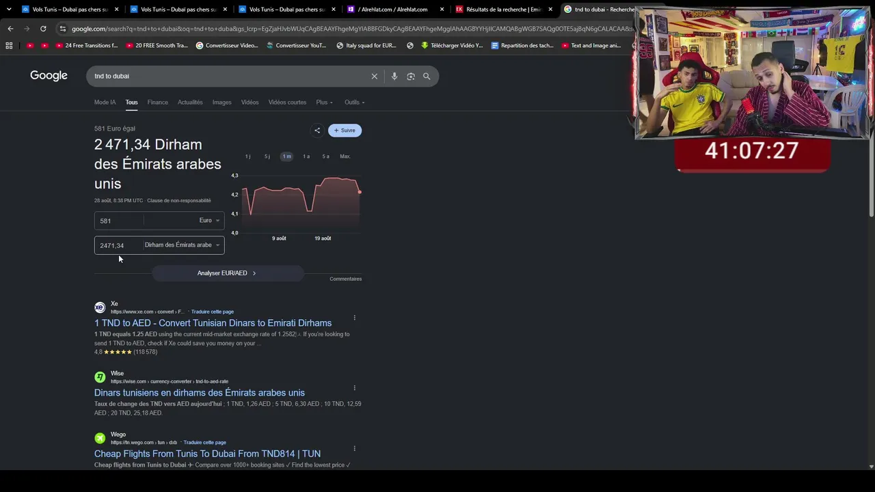This screenshot has width=875, height=492.
Task: Open the site information icon in address bar
Action: coord(63,29)
